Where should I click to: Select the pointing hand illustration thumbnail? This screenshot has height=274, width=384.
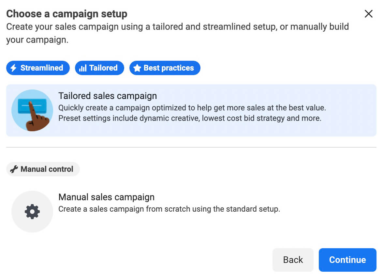(x=32, y=110)
